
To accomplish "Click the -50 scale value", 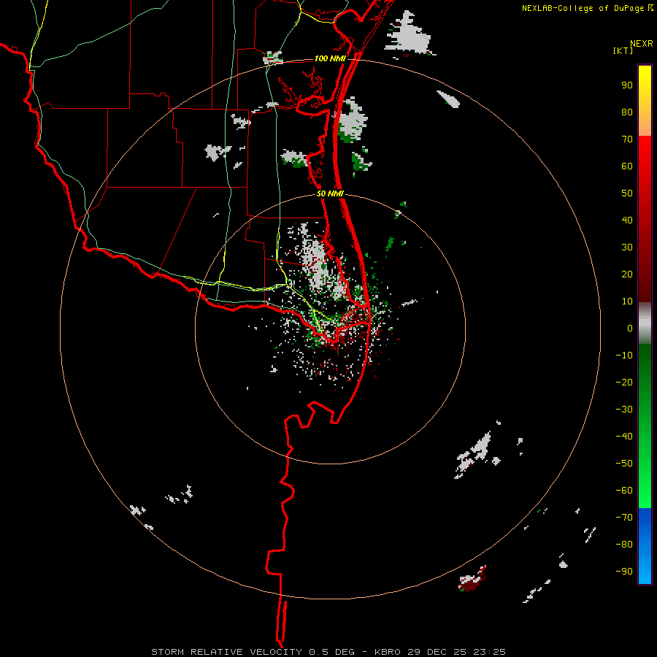I will tap(624, 464).
